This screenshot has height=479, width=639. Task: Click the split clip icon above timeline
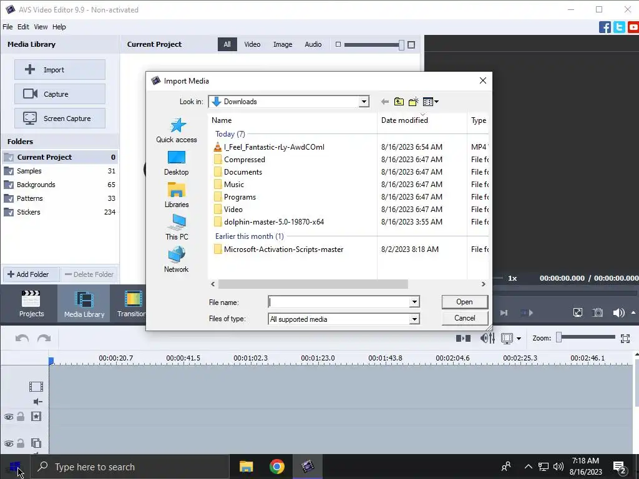click(x=463, y=338)
